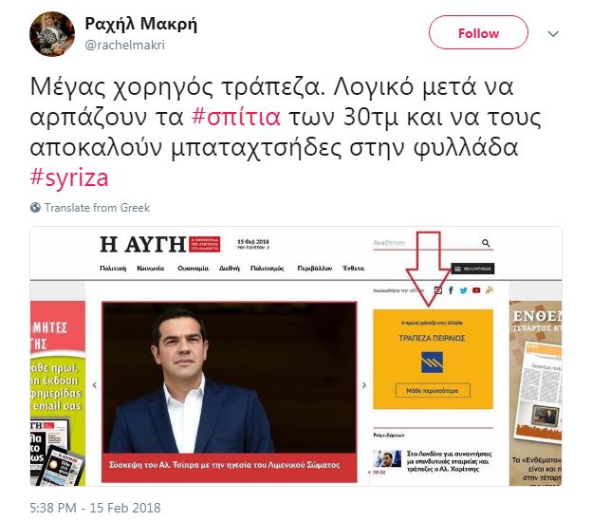Click the Instagram icon on the news site

(438, 290)
